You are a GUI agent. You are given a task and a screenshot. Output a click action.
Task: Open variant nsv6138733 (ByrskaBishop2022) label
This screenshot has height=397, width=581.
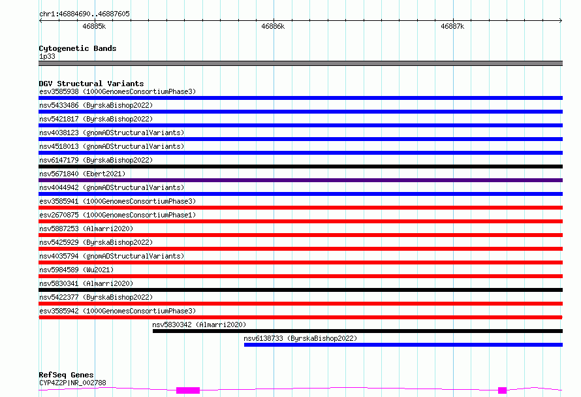click(x=300, y=338)
